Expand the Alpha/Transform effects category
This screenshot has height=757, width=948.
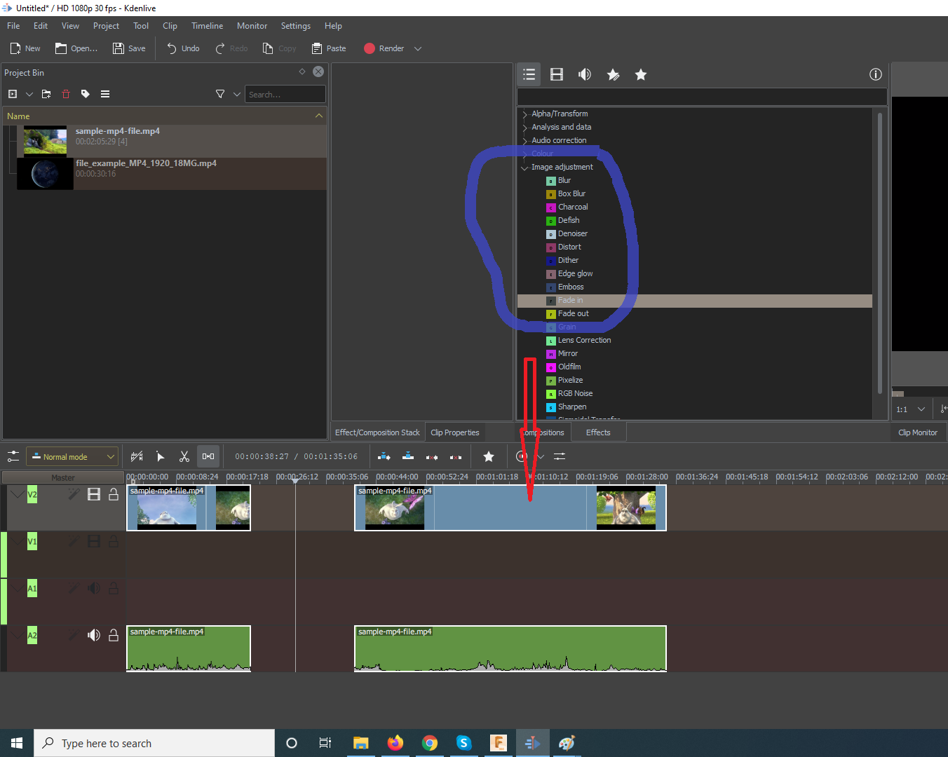pyautogui.click(x=524, y=114)
